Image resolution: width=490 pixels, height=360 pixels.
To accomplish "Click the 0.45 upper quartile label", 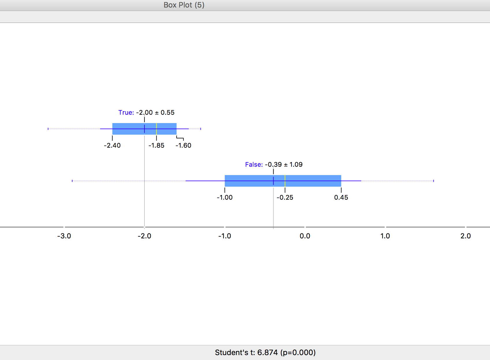I will pyautogui.click(x=341, y=197).
